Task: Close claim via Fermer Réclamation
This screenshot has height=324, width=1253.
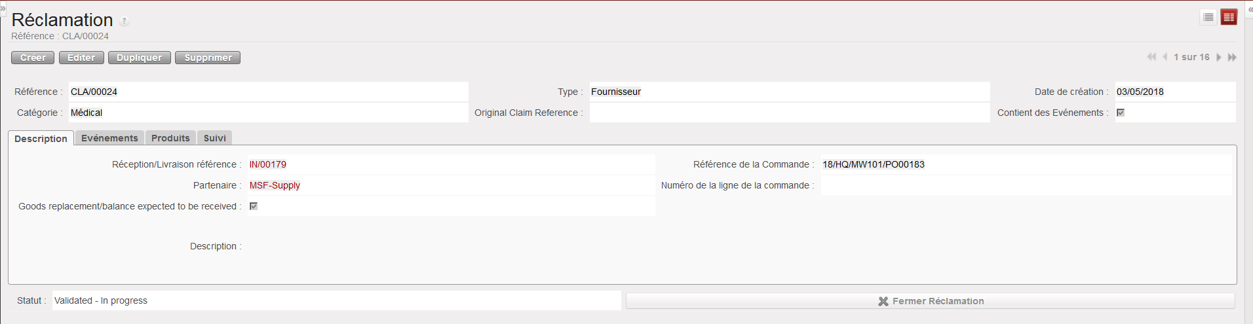Action: (x=931, y=301)
